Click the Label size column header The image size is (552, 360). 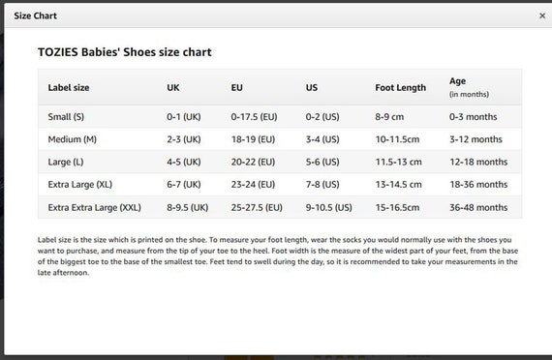69,88
